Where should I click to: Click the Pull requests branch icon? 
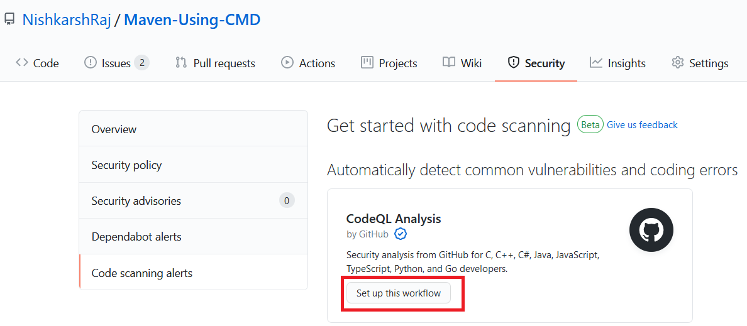pyautogui.click(x=181, y=63)
